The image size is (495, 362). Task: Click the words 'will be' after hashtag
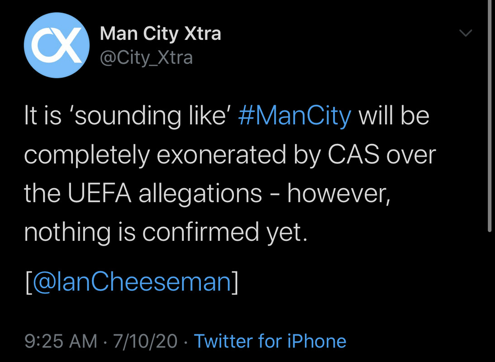(394, 116)
